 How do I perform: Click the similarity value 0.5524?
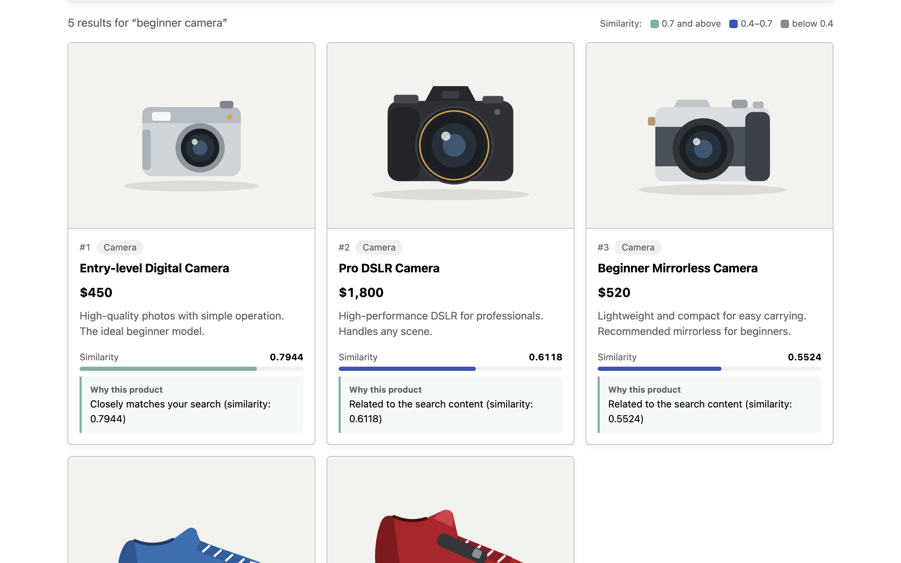[805, 357]
